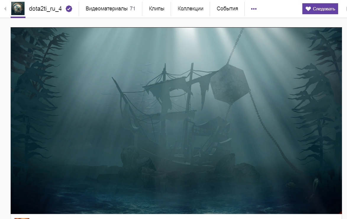Open the Видеоматериалы tab
347x219 pixels.
[110, 9]
